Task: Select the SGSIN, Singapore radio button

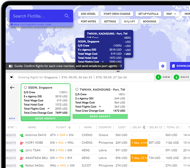Action: click(x=25, y=88)
